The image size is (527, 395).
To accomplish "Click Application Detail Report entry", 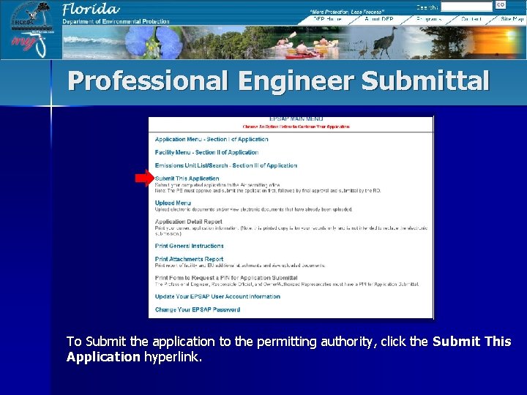I will [x=188, y=222].
